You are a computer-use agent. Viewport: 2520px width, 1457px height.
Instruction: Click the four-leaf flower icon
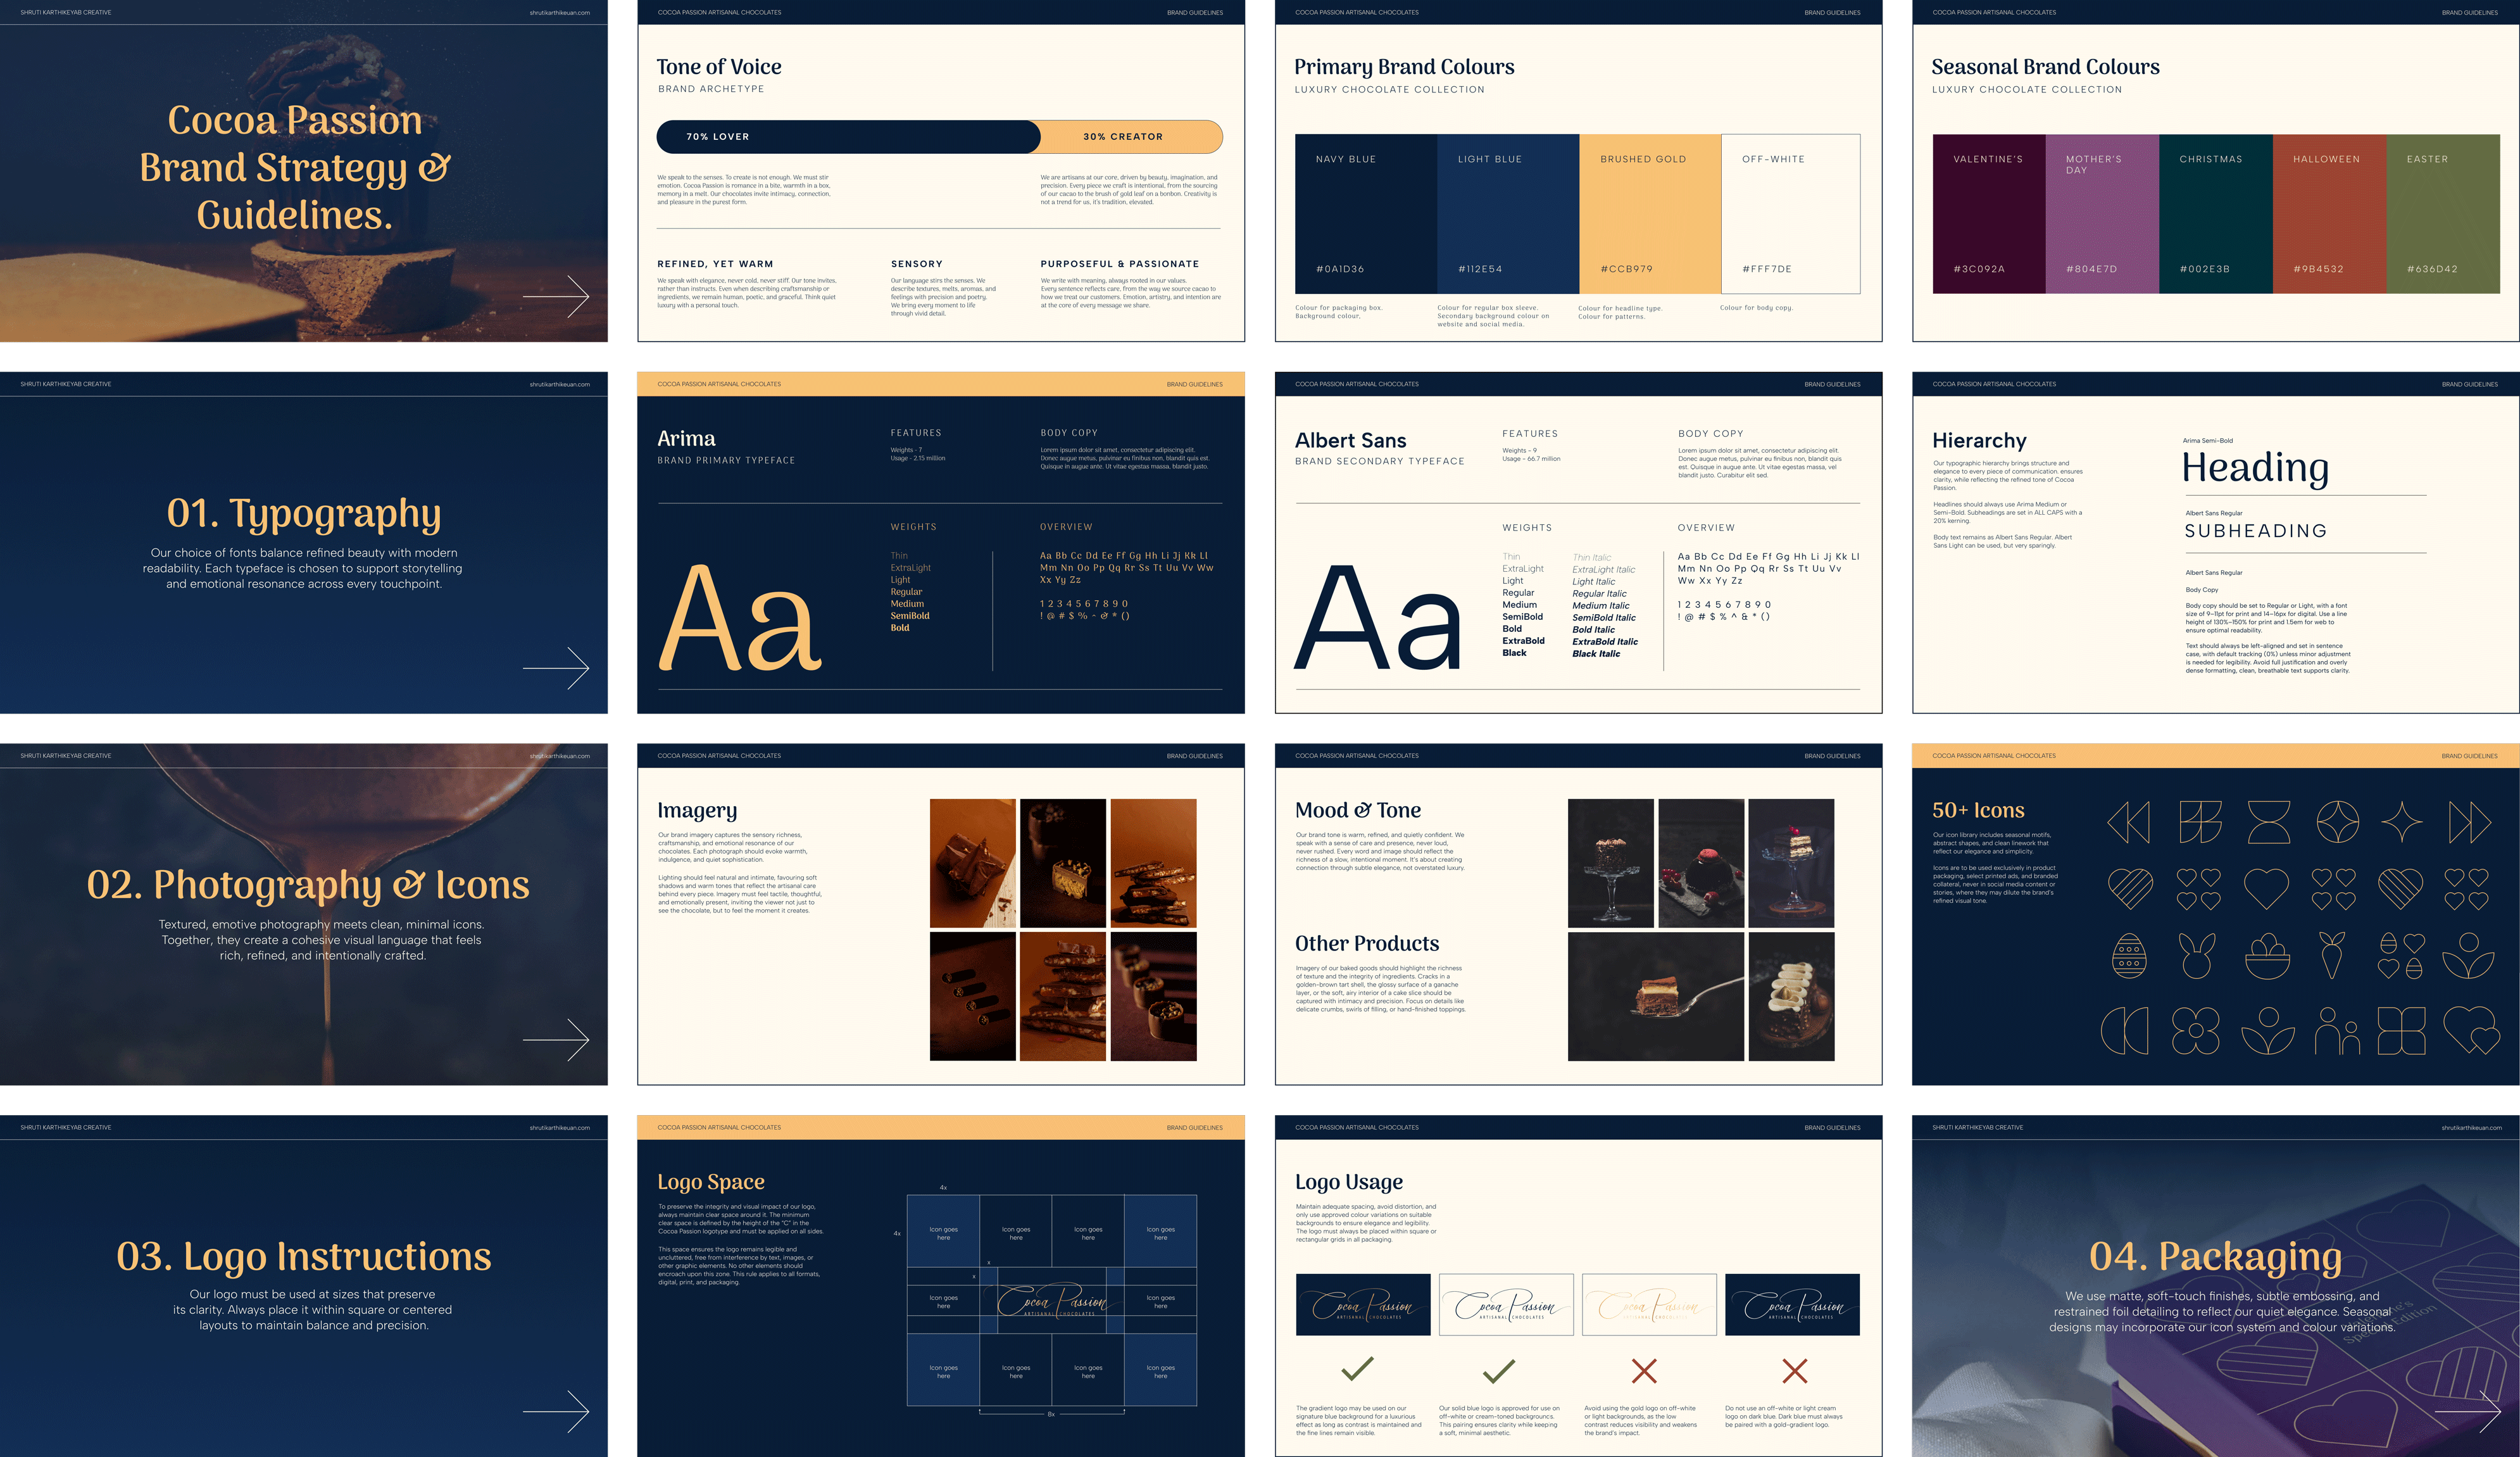(x=2196, y=1030)
